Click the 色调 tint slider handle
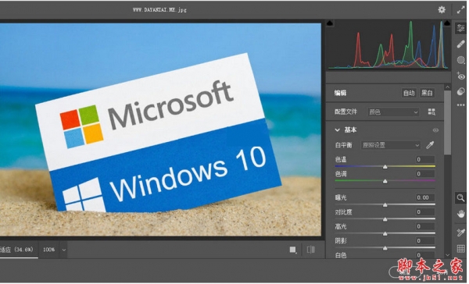This screenshot has height=284, width=469. pyautogui.click(x=385, y=181)
